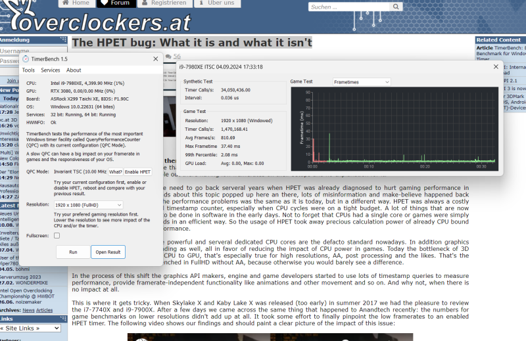Click the Username input field
The height and width of the screenshot is (341, 526).
coord(34,51)
